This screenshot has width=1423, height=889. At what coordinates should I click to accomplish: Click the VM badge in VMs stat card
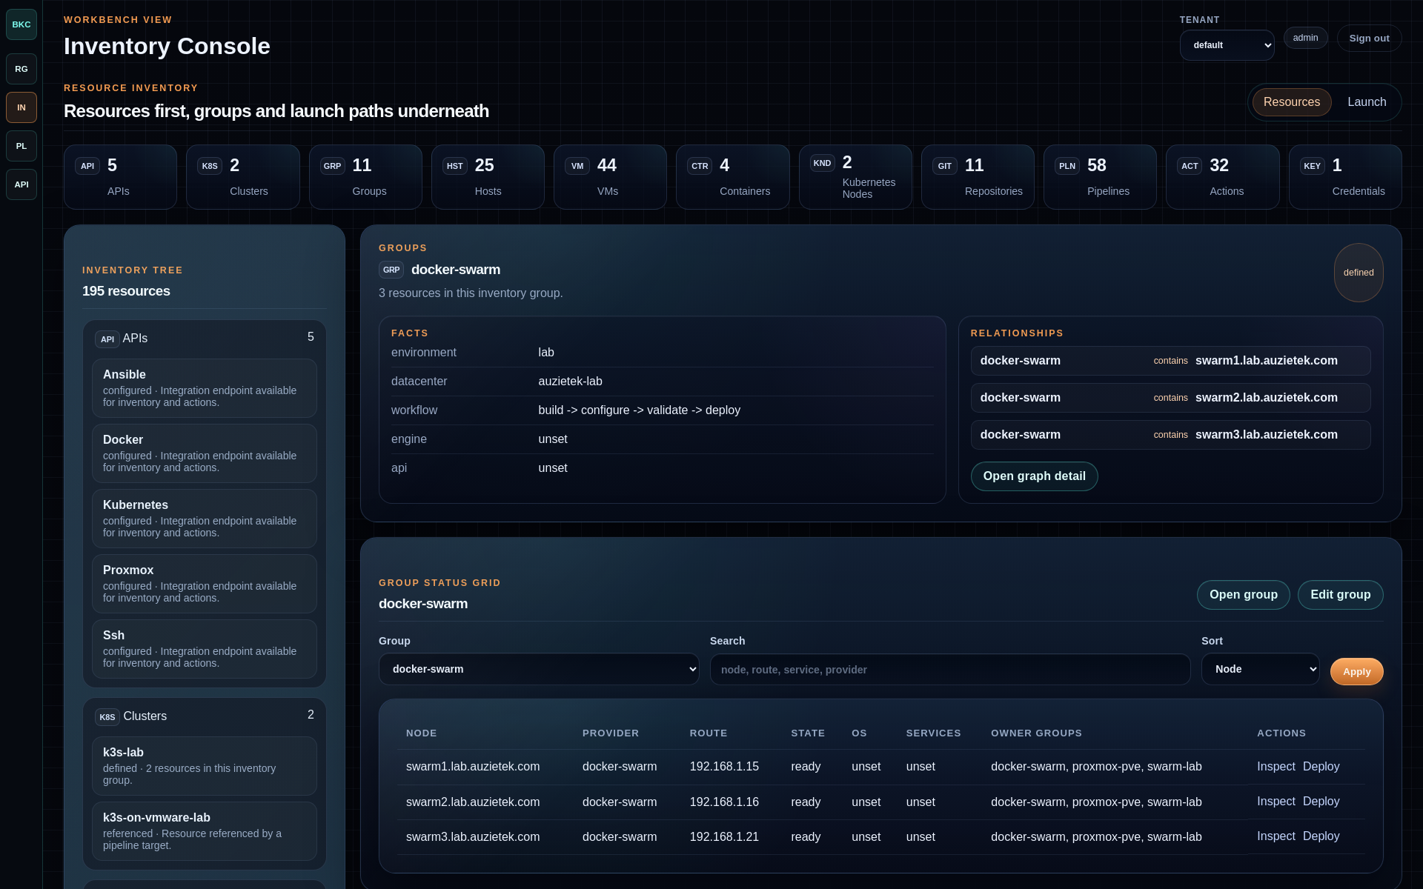click(577, 166)
